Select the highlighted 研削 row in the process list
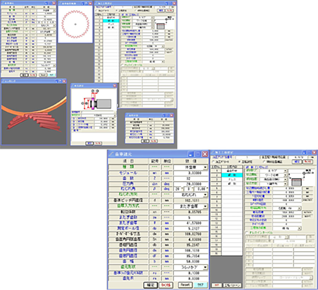 click(230, 175)
